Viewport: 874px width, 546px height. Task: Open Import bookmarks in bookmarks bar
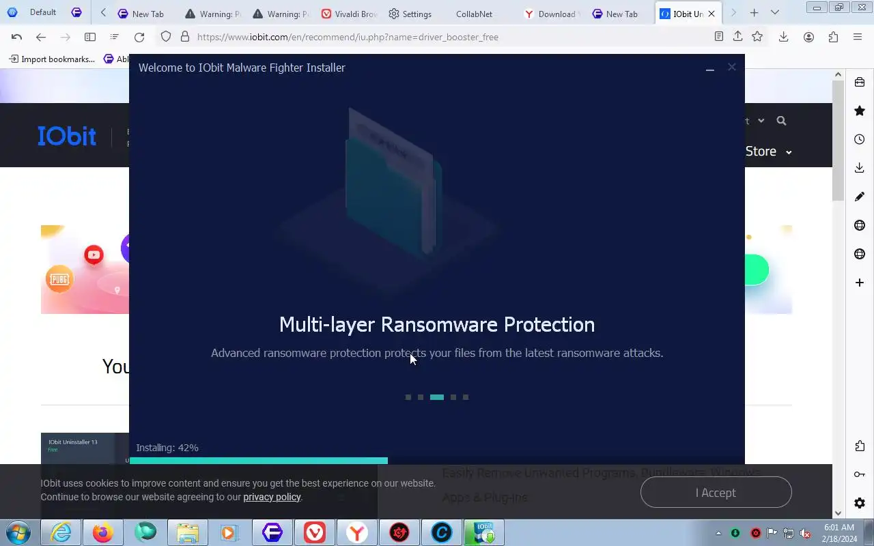click(52, 59)
